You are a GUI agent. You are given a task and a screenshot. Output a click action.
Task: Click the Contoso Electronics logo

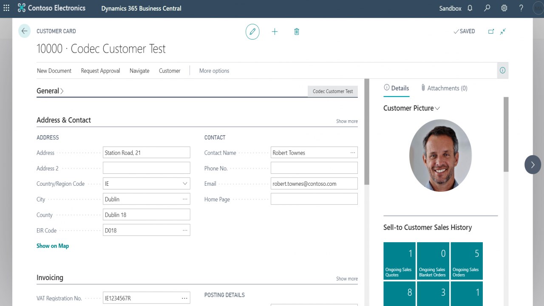pyautogui.click(x=51, y=8)
